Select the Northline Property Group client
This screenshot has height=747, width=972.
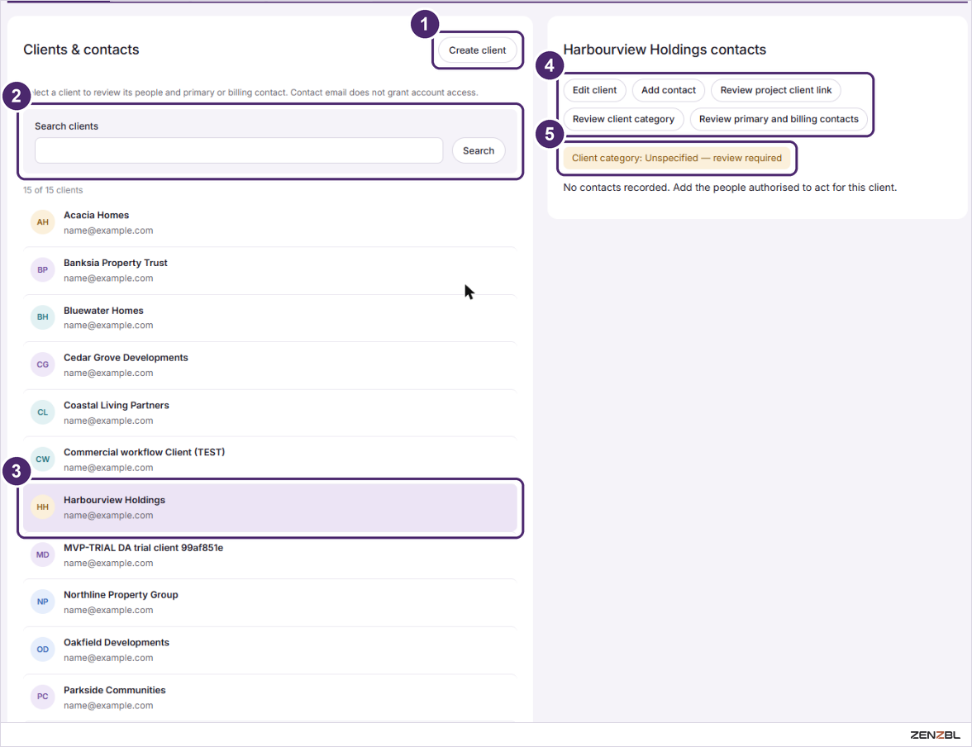point(269,602)
